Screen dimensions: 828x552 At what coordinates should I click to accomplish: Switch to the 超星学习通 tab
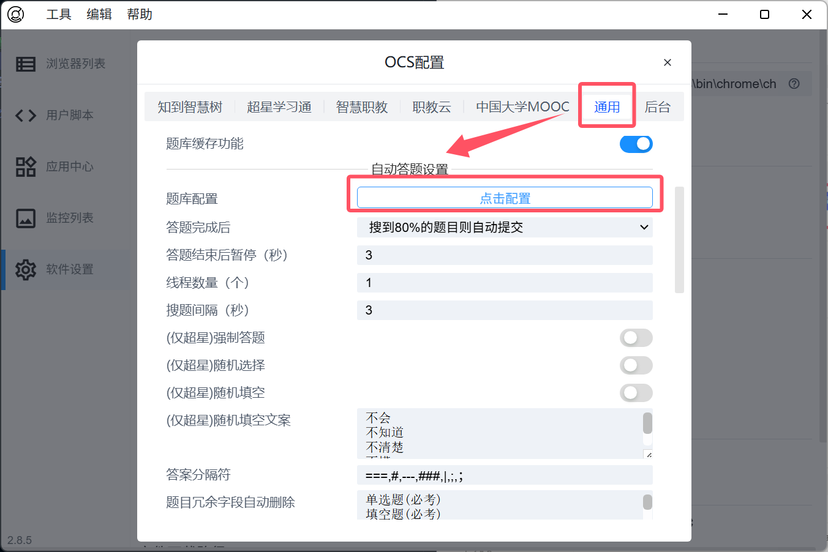point(279,107)
